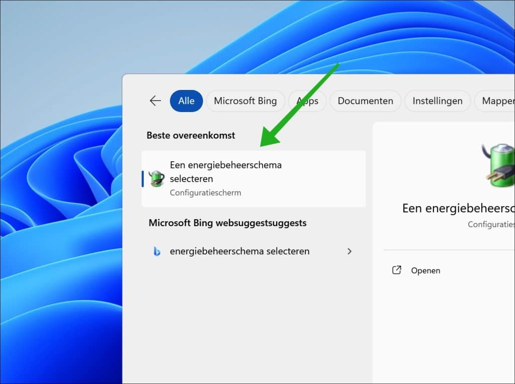Click the preview pane title 'Een energiebeheersc…'

458,208
